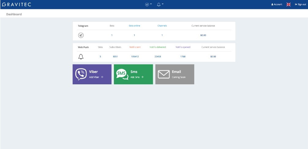Click the Web Push $0.00 balance value
Screen dimensions: 308x149
[x=213, y=57]
